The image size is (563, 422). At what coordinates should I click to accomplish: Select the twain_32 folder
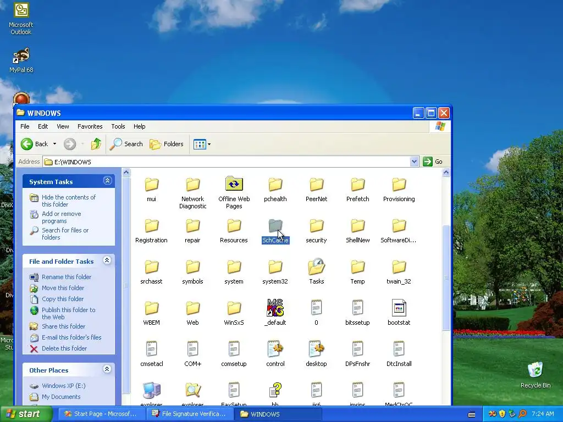click(x=399, y=273)
